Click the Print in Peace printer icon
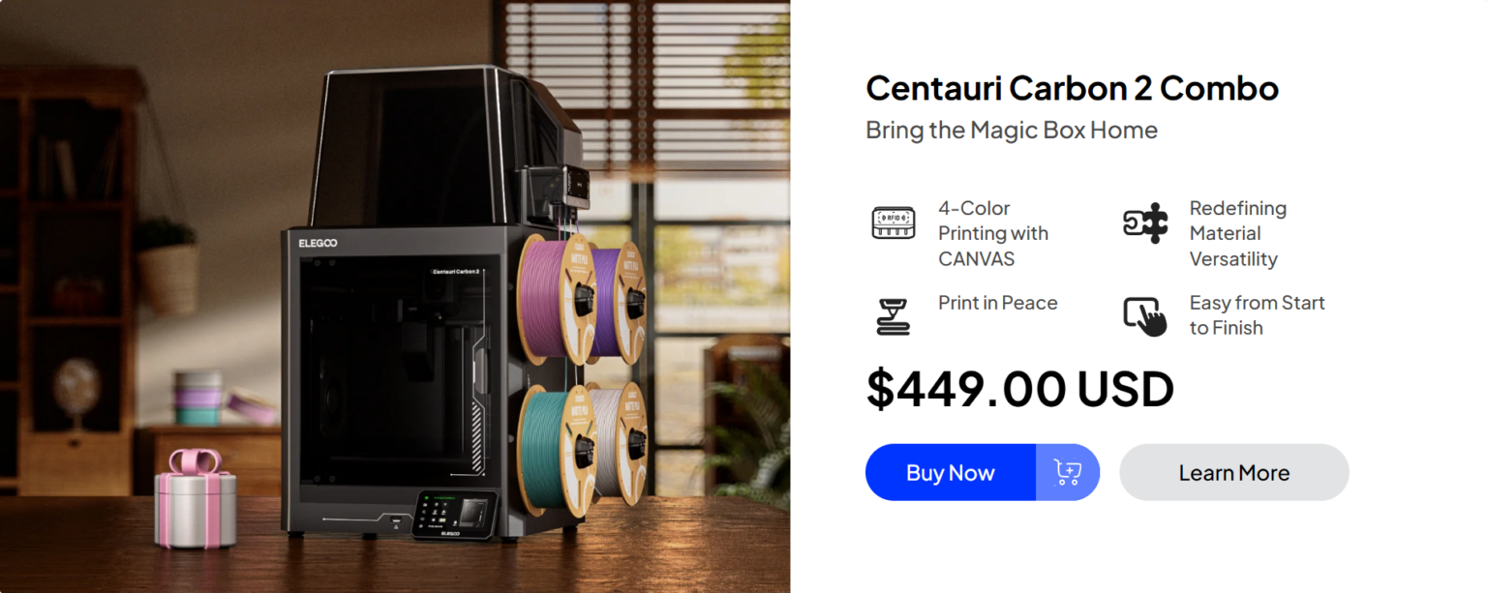The height and width of the screenshot is (593, 1487). coord(893,316)
